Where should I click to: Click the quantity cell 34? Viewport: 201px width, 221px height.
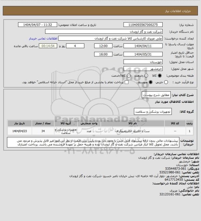pyautogui.click(x=43, y=131)
